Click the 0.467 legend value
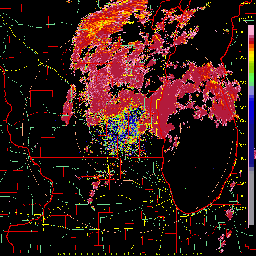The image size is (256, 256). 241,158
